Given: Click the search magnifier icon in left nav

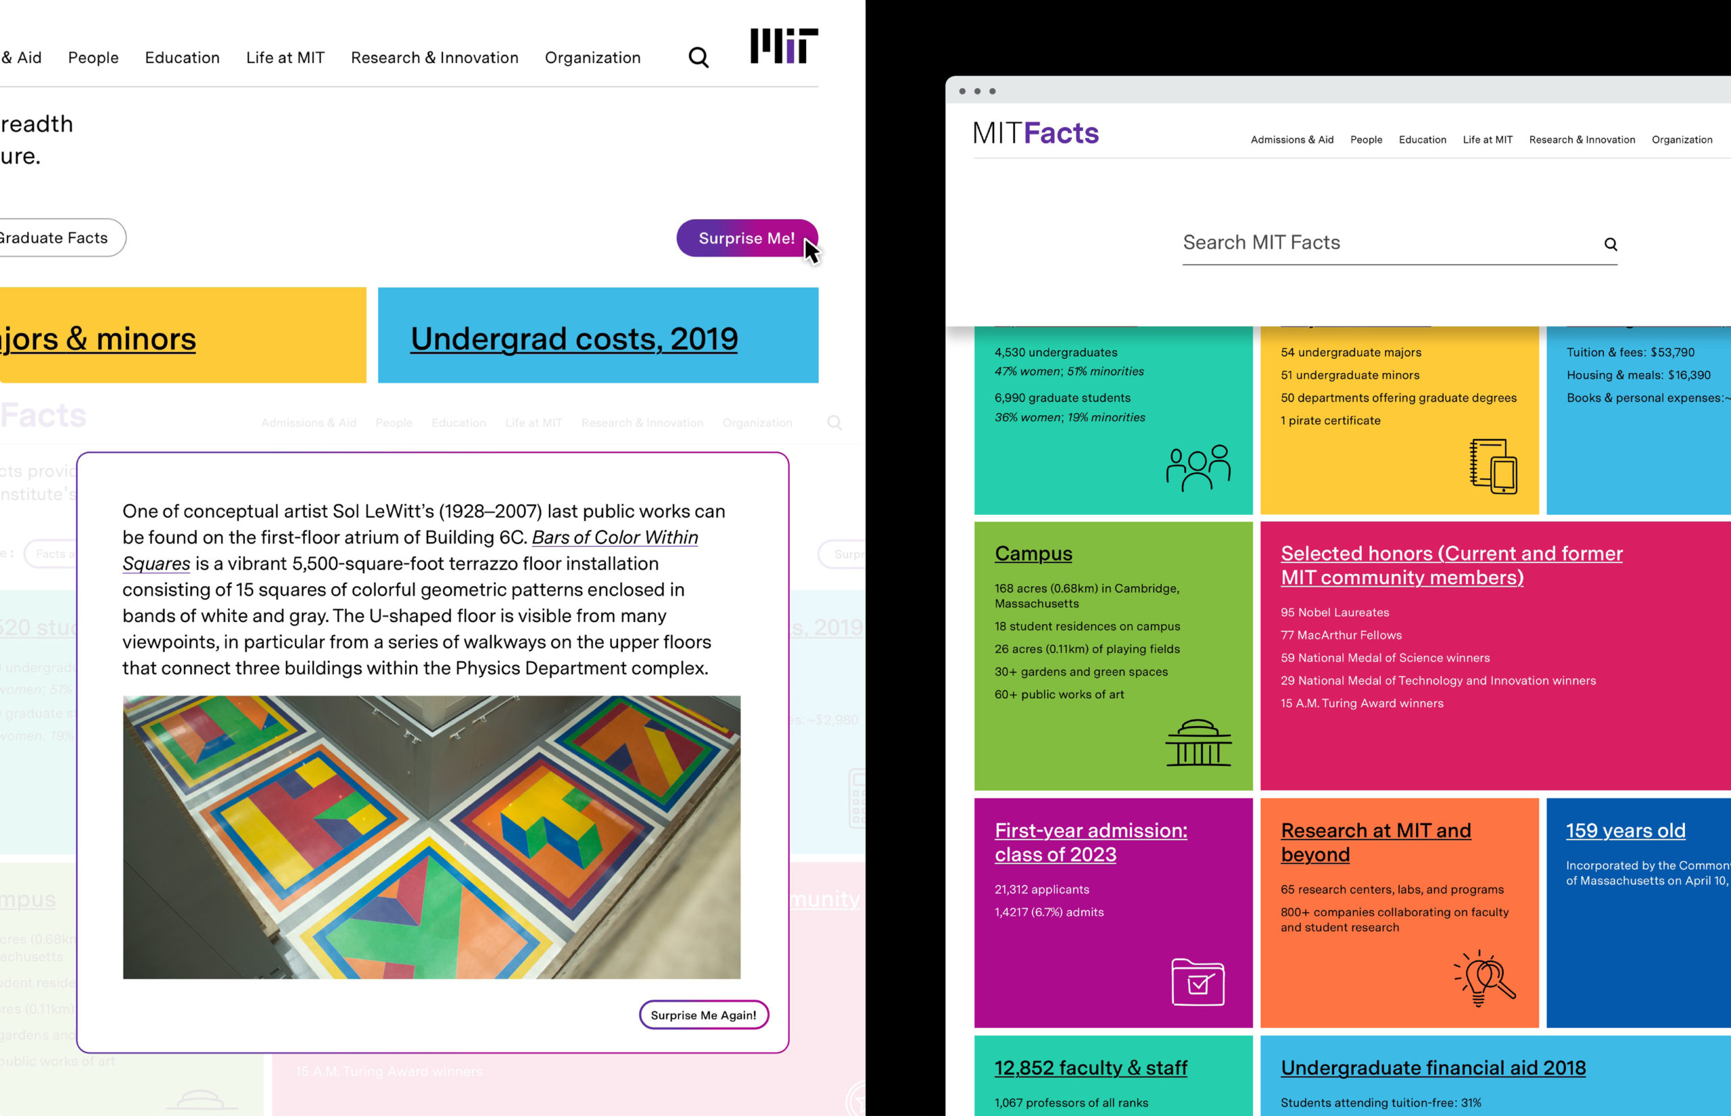Looking at the screenshot, I should 698,57.
